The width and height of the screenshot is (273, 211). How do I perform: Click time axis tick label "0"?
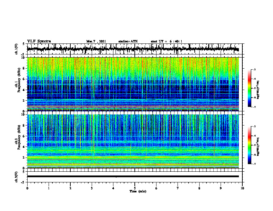tap(27, 188)
